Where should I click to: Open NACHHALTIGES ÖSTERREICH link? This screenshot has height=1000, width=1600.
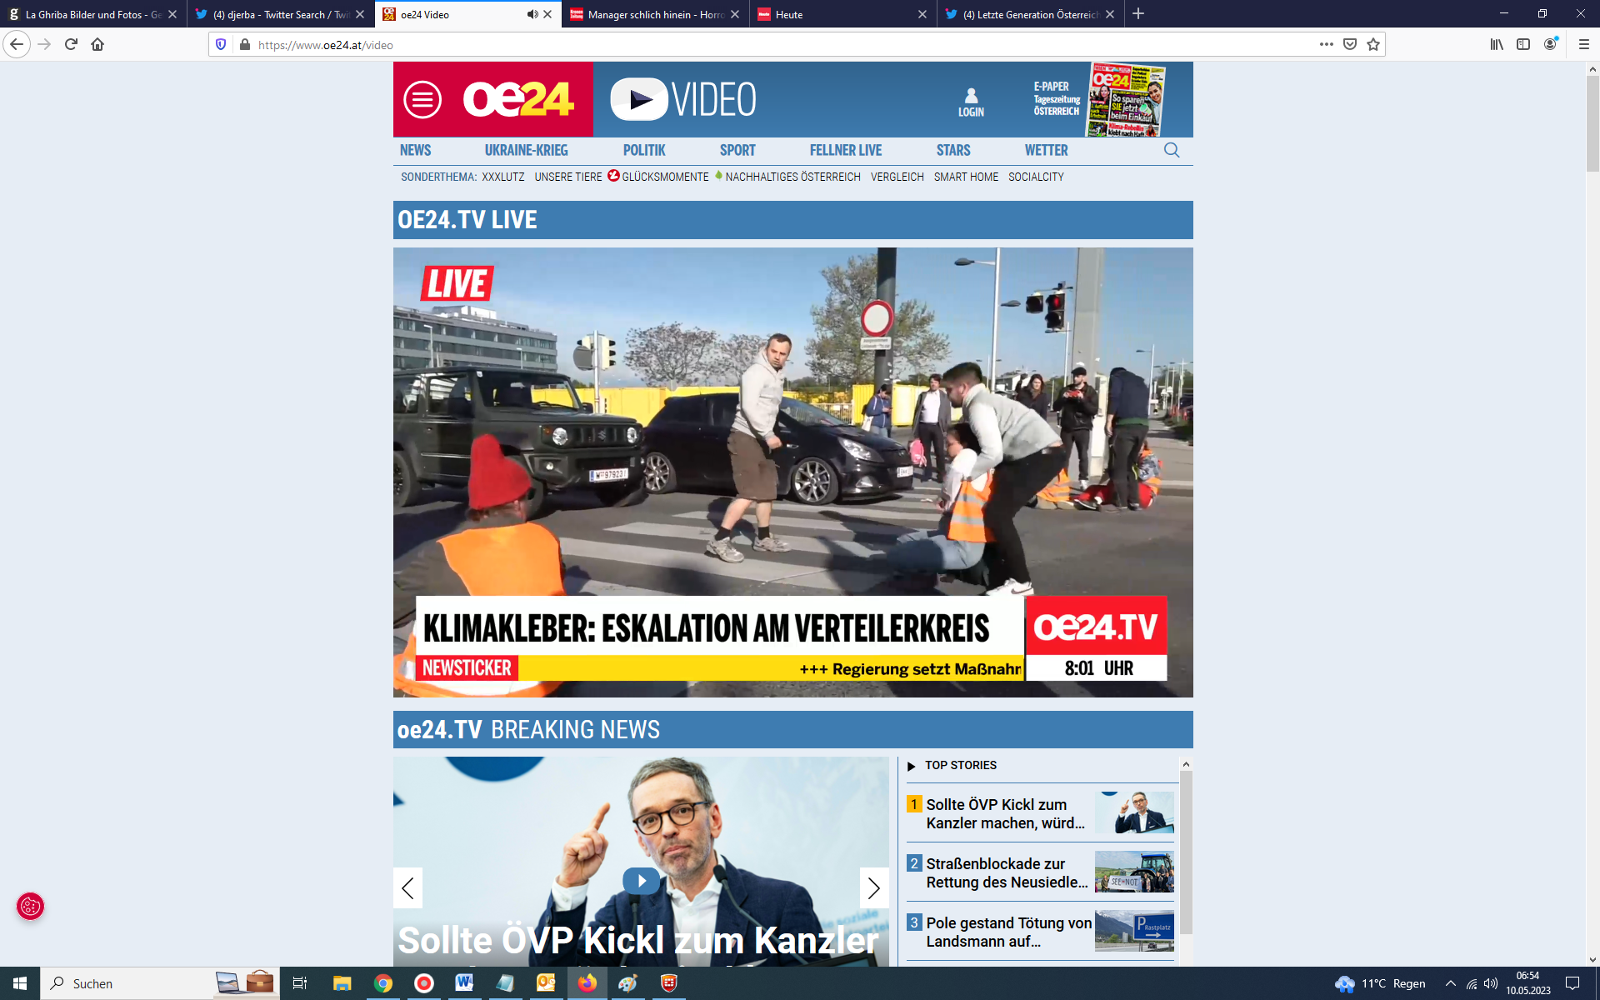[792, 177]
